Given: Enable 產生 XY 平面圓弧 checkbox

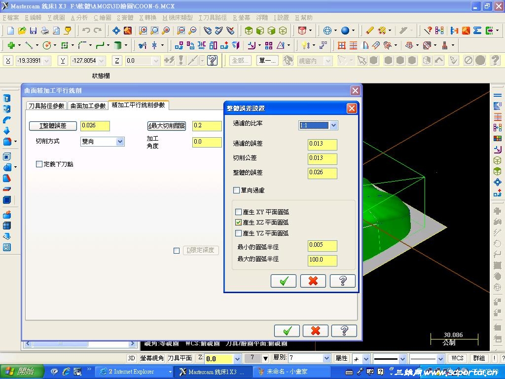Looking at the screenshot, I should coord(238,212).
